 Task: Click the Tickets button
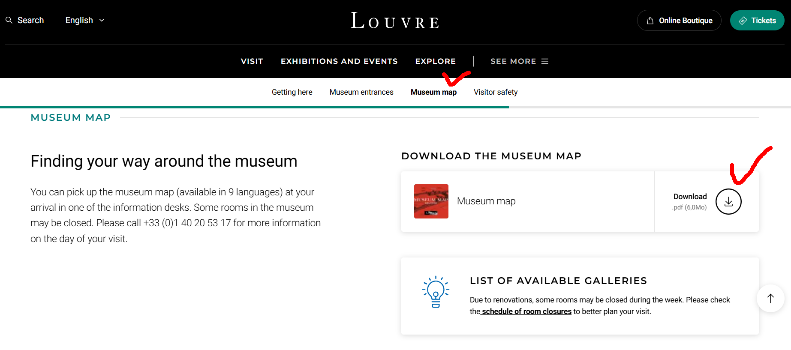point(757,21)
